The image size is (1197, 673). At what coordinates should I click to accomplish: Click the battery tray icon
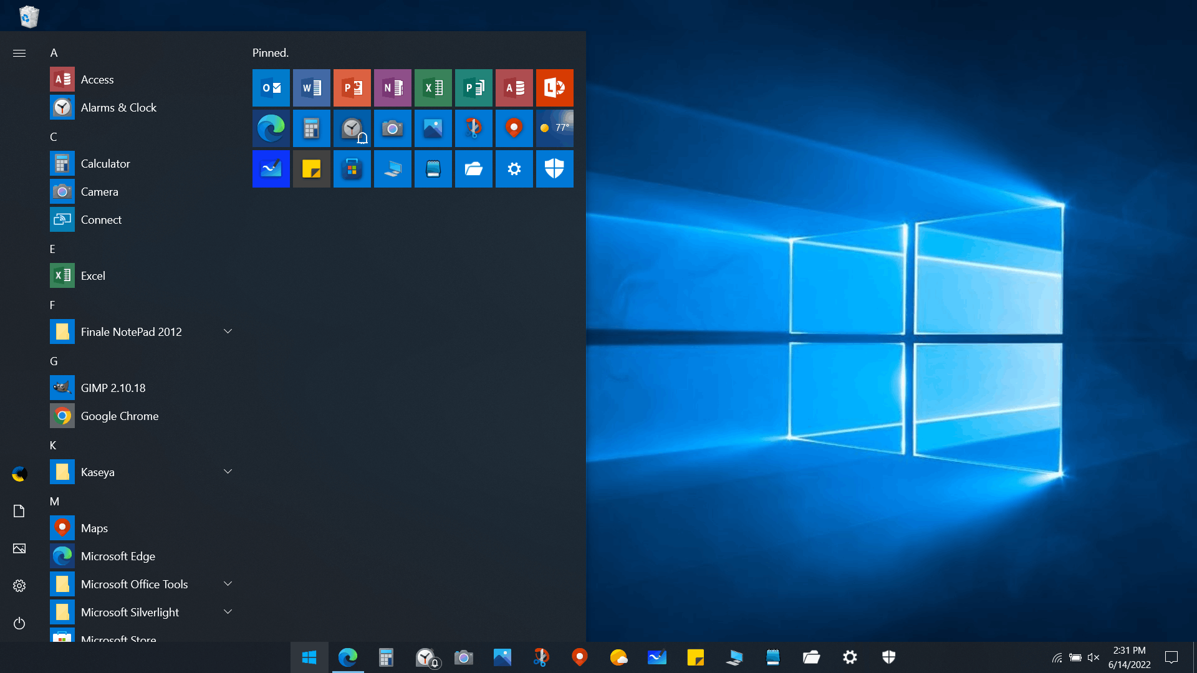[1075, 657]
